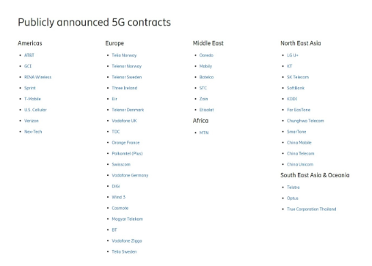Image resolution: width=372 pixels, height=266 pixels.
Task: Select the Etisalat link
Action: (206, 110)
